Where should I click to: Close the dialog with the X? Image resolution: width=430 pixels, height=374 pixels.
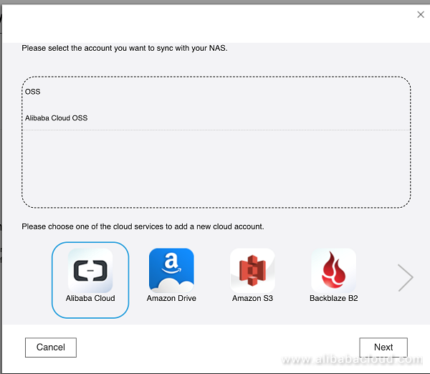click(x=421, y=14)
